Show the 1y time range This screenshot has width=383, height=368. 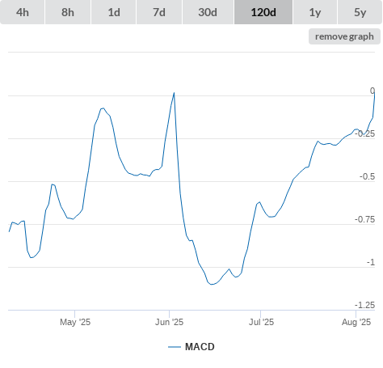[x=315, y=12]
